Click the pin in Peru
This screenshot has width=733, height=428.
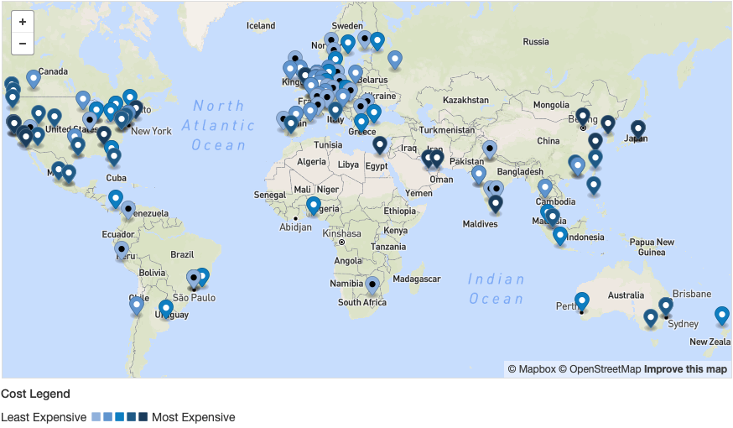122,249
